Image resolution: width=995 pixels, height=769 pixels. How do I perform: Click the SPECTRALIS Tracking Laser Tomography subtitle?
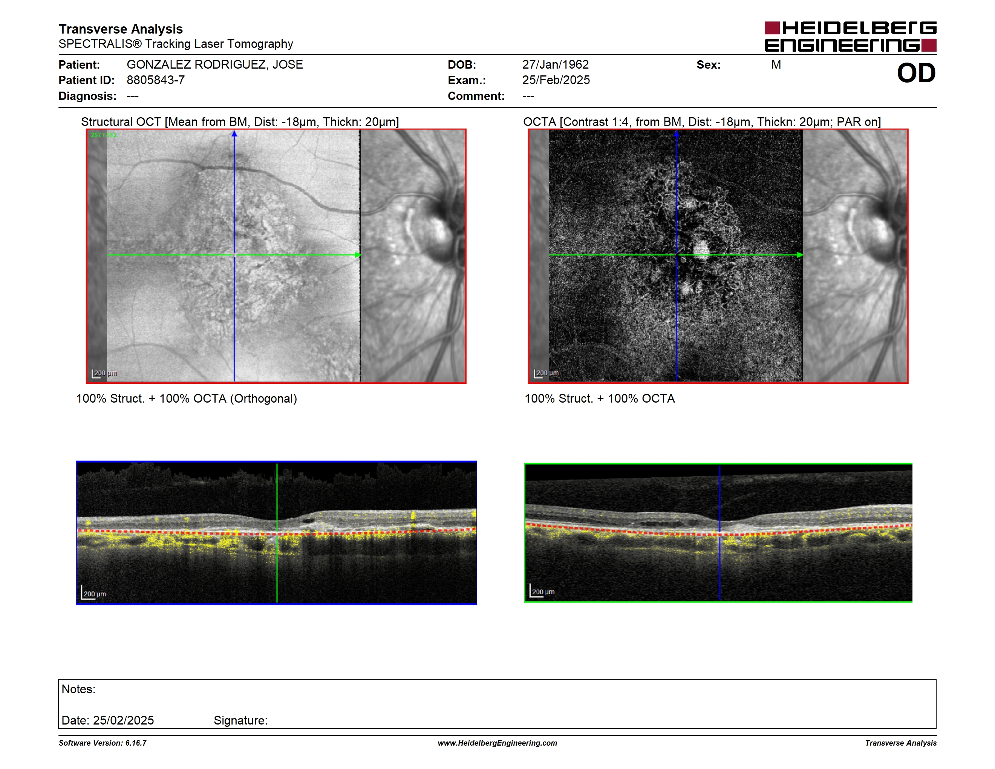(x=176, y=44)
